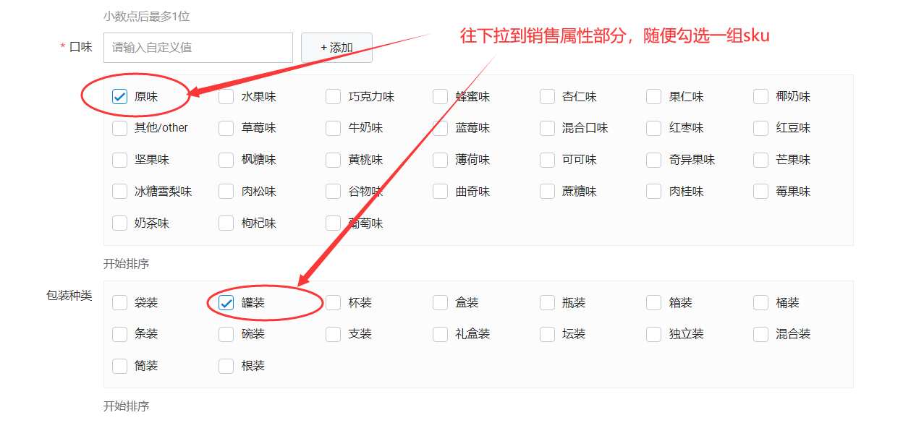This screenshot has width=903, height=423.
Task: Select the 芒果味 checkbox
Action: click(761, 160)
